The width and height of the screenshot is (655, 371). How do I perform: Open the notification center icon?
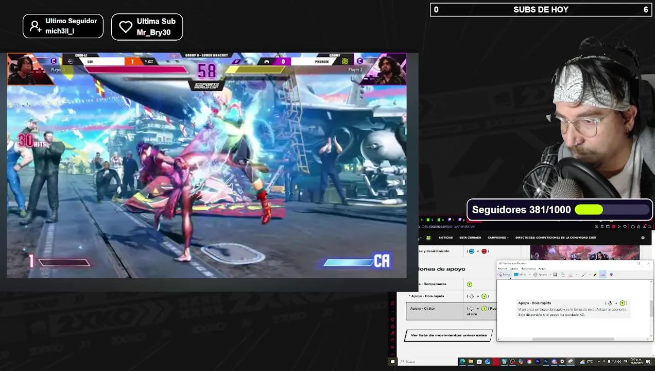click(x=648, y=362)
